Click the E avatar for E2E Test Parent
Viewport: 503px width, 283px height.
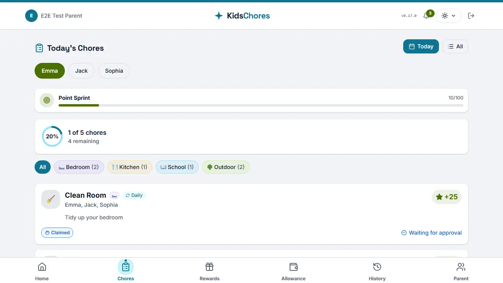(31, 16)
